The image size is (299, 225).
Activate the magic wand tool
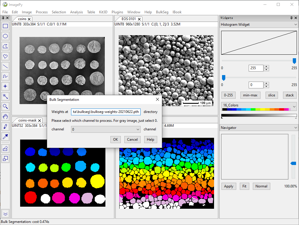pos(5,96)
